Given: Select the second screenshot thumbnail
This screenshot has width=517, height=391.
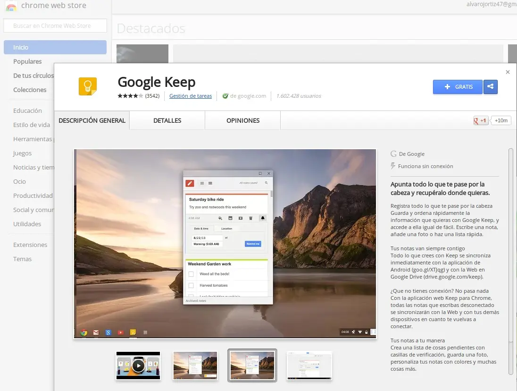Looking at the screenshot, I should [x=195, y=365].
